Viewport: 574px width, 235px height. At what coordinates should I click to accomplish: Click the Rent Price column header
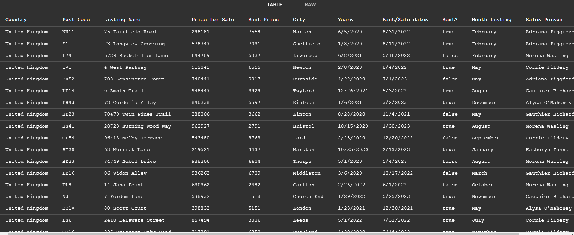[263, 20]
